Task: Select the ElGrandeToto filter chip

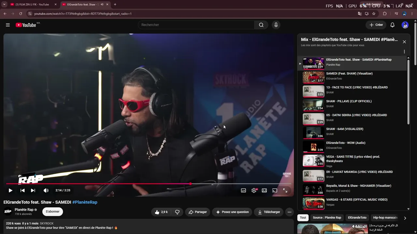Action: coord(357,218)
